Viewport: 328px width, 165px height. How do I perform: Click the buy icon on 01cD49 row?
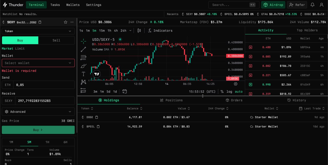[251, 85]
